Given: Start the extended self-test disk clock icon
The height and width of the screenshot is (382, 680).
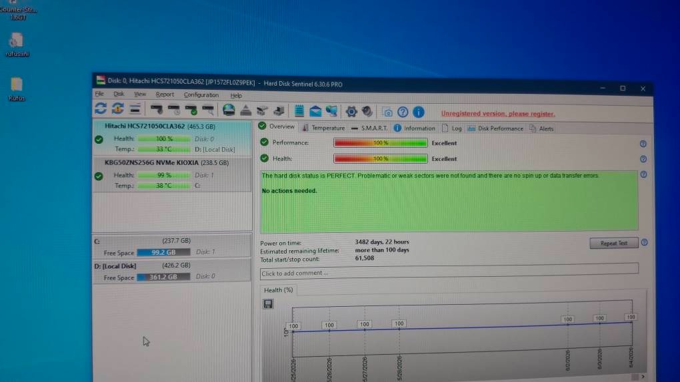Looking at the screenshot, I should coord(174,110).
